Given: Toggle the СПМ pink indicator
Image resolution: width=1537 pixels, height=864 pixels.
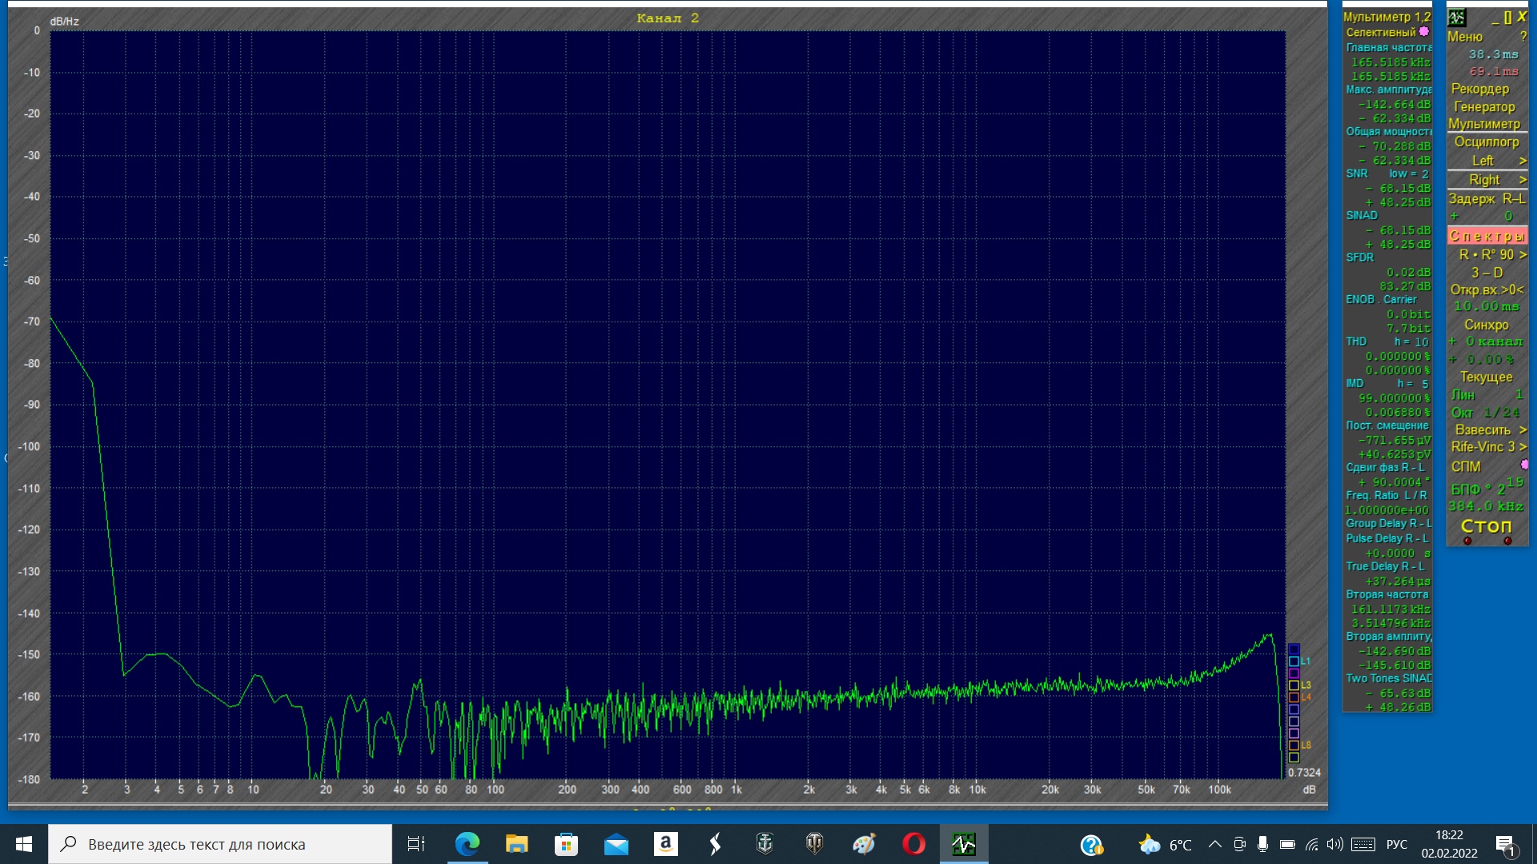Looking at the screenshot, I should pos(1524,465).
